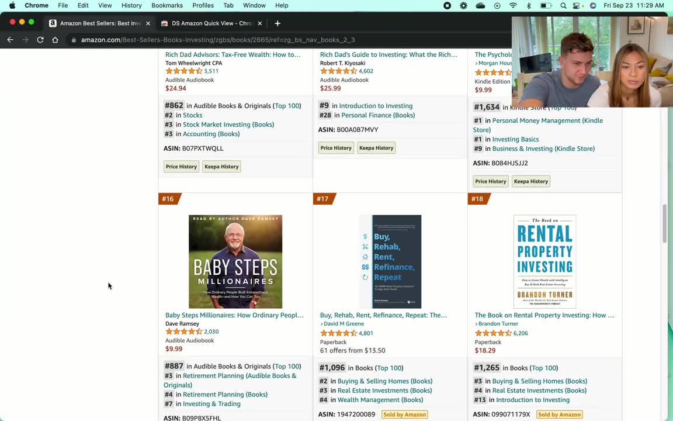Click the star rating for Baby Steps Millionaires
This screenshot has width=673, height=421.
click(x=183, y=332)
